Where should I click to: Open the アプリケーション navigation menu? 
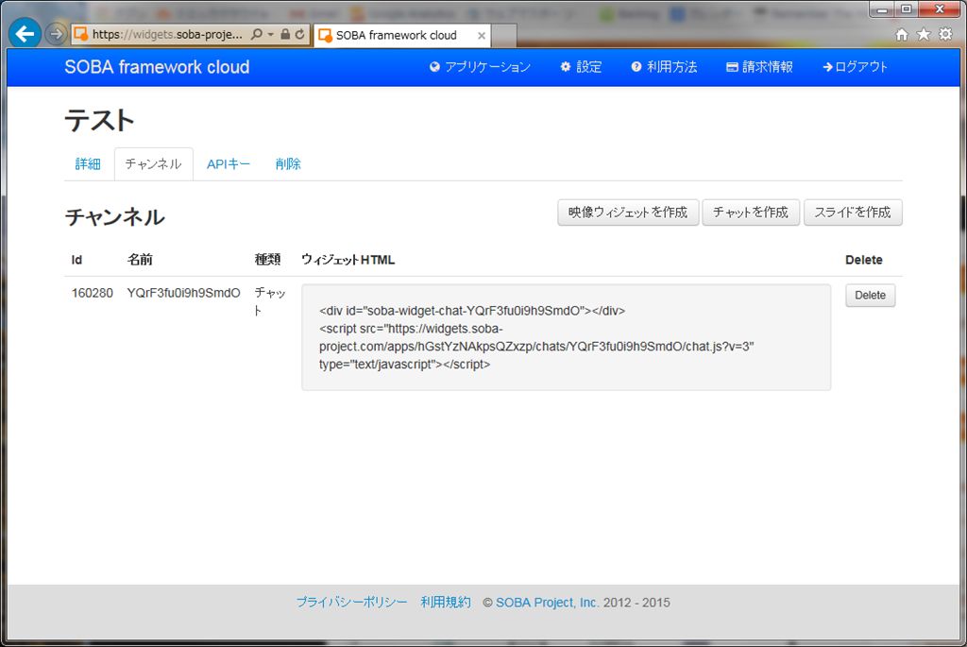(x=480, y=67)
